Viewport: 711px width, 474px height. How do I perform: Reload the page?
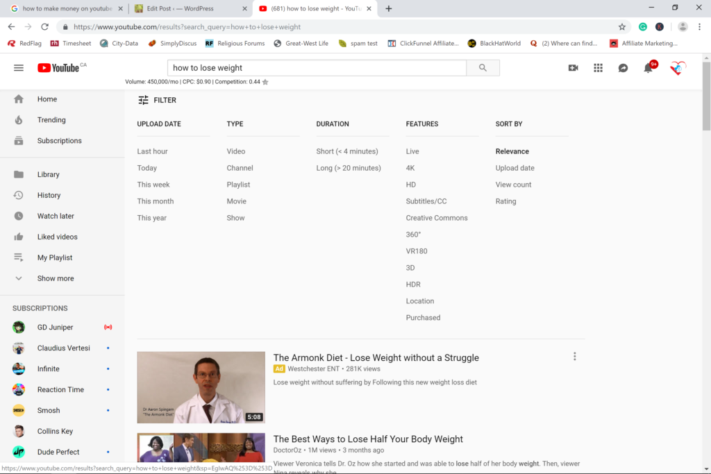pos(44,27)
